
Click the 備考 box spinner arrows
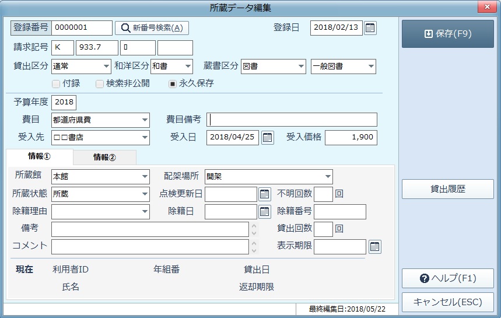(x=254, y=229)
